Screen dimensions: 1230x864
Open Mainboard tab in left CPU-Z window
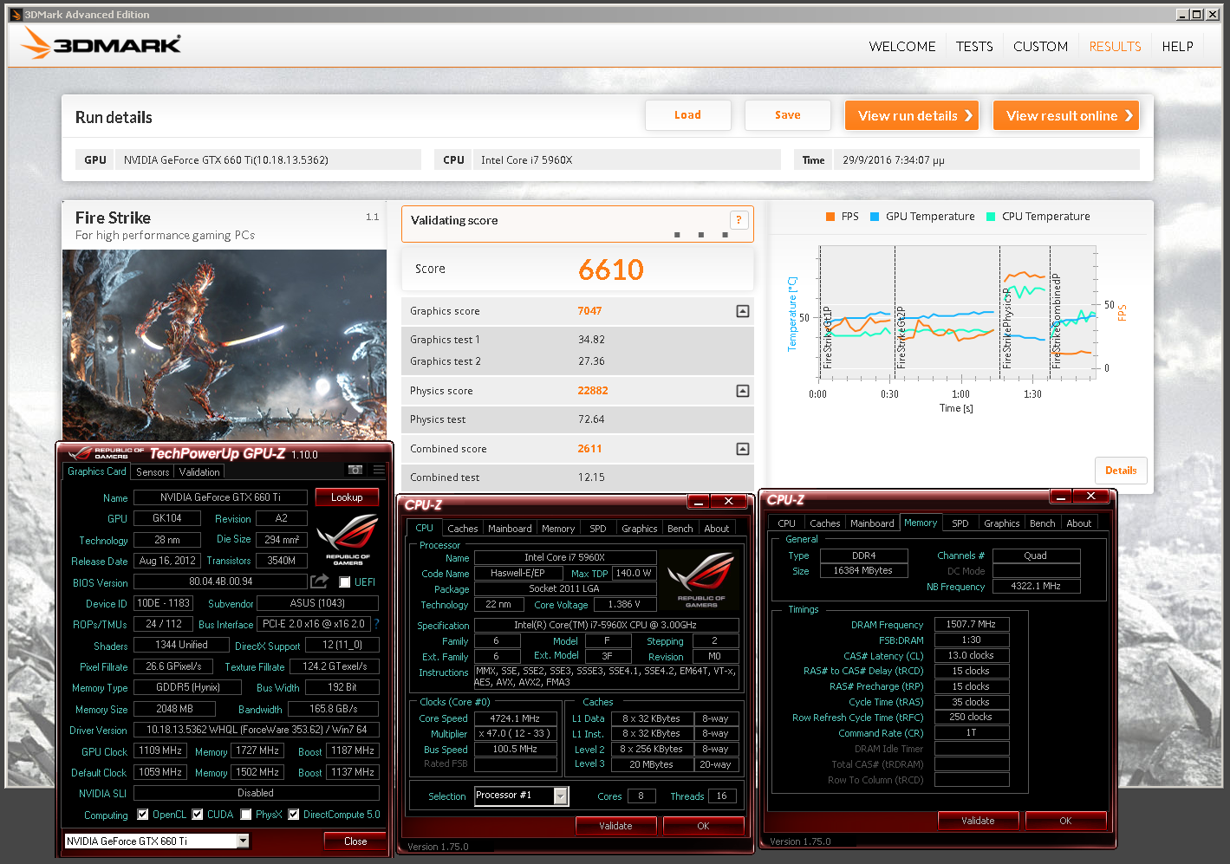(510, 529)
